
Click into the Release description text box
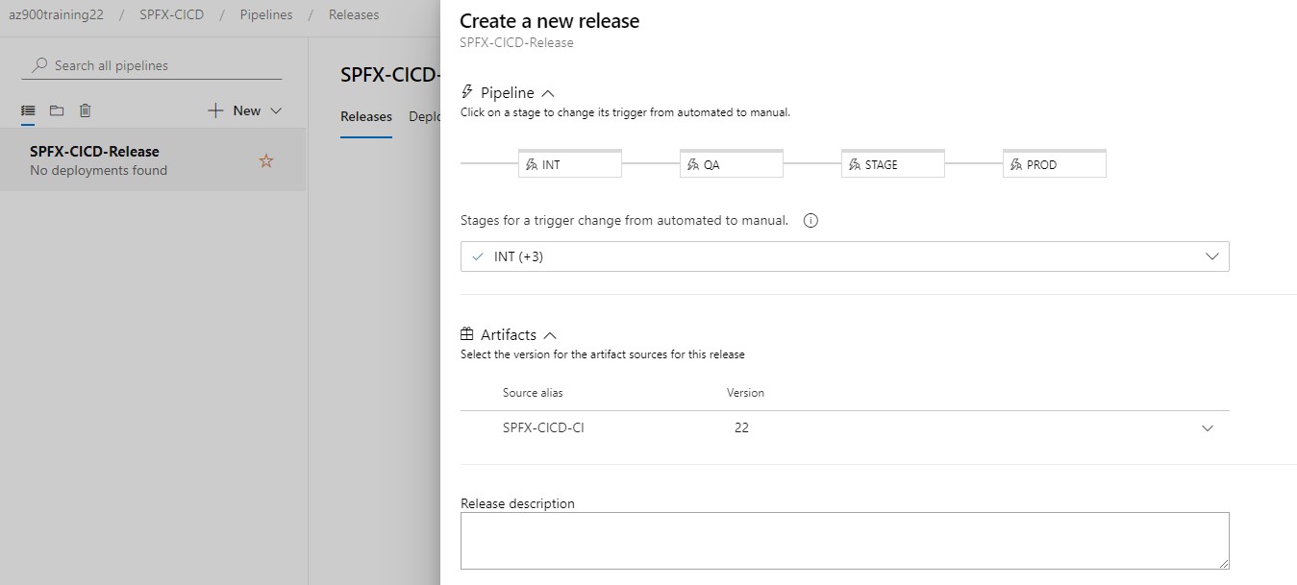844,540
